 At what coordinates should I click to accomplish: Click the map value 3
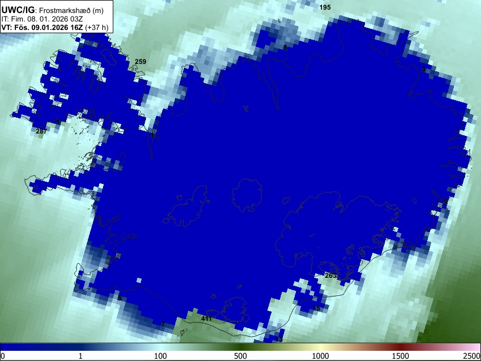point(423,70)
